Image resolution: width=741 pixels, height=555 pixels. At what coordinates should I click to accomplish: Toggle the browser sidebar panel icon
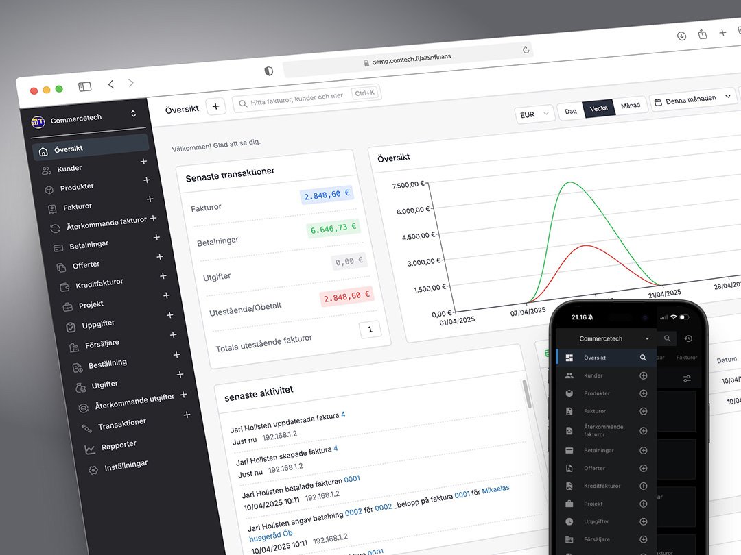[84, 86]
